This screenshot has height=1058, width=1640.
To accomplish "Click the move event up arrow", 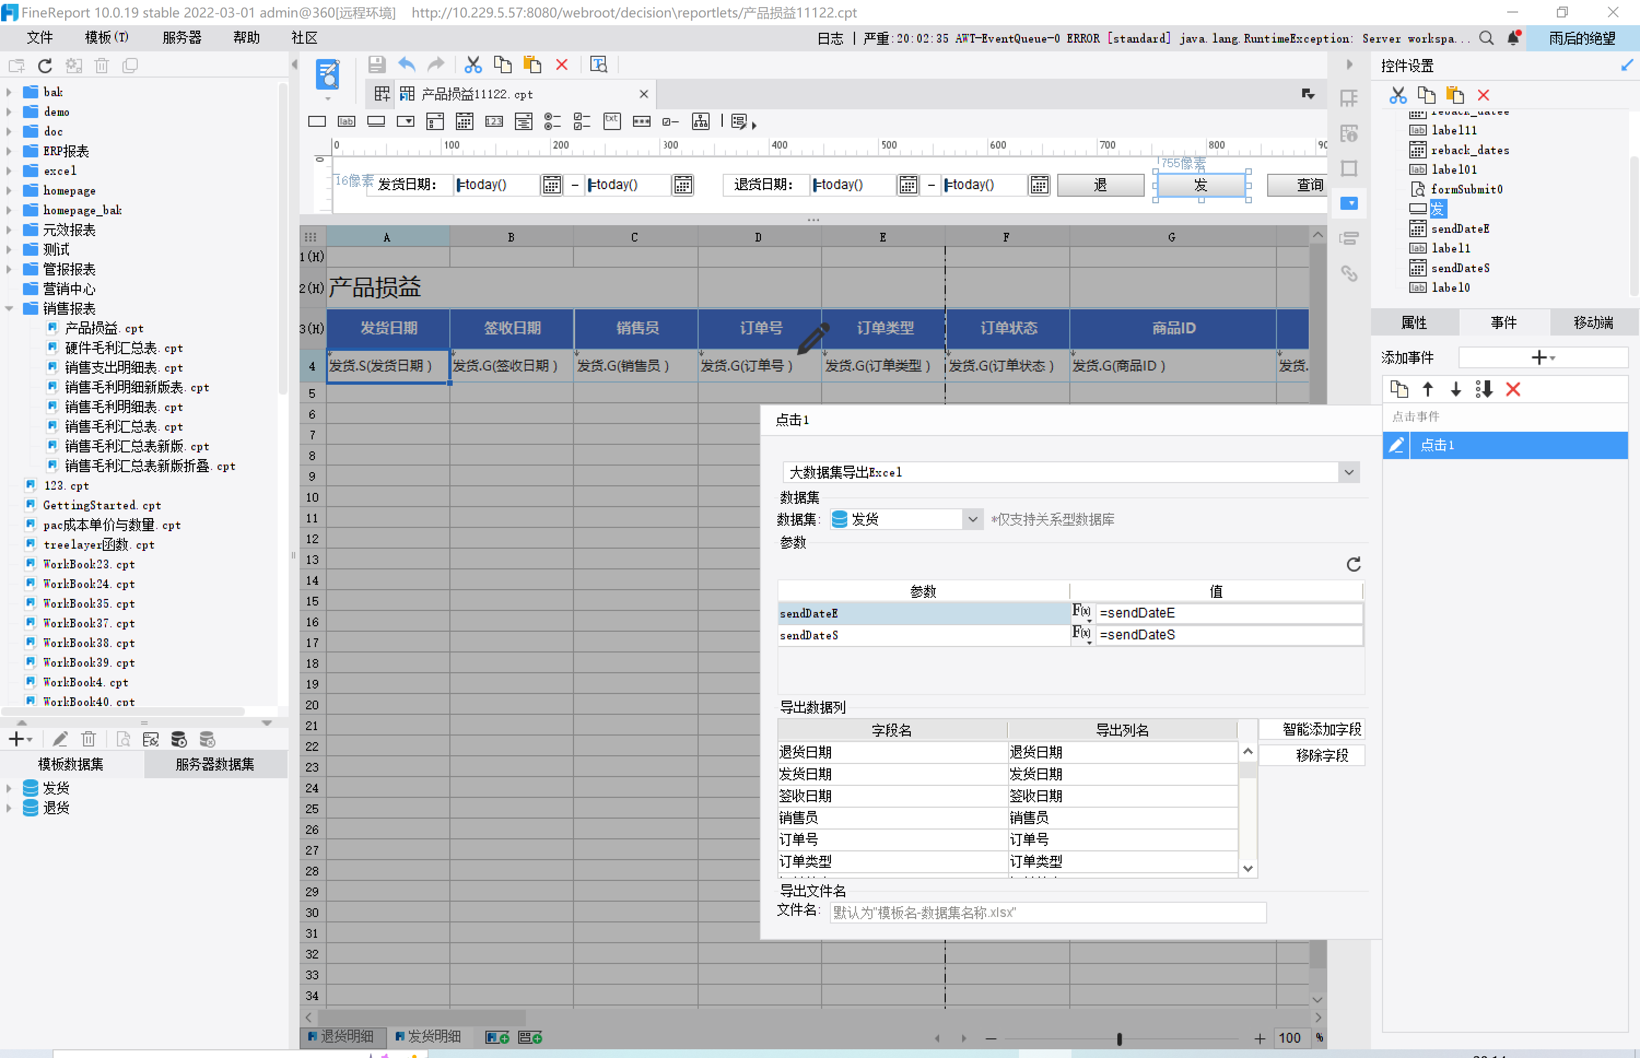I will tap(1428, 390).
